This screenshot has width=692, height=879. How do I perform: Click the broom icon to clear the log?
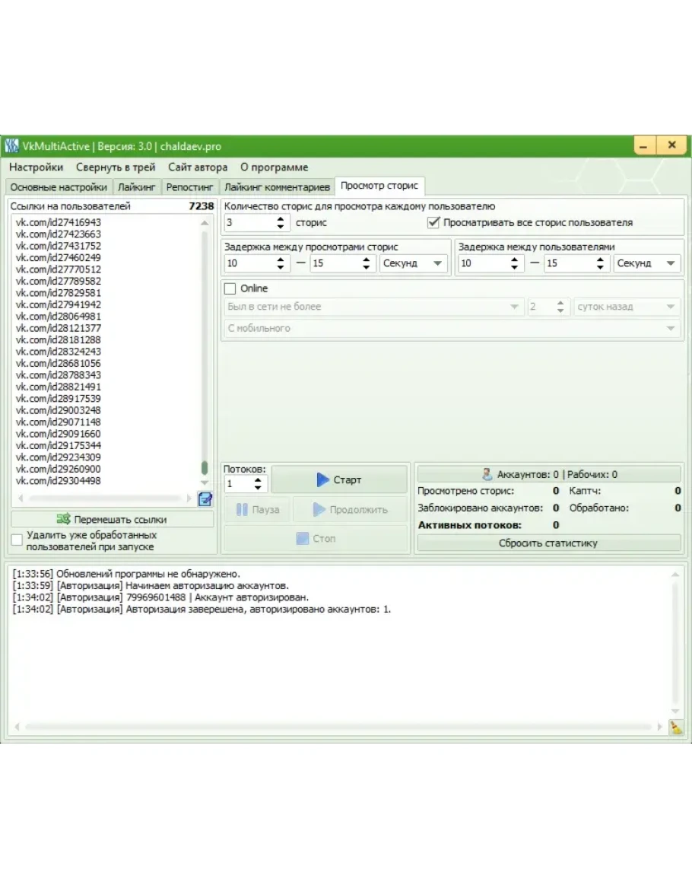click(x=675, y=727)
